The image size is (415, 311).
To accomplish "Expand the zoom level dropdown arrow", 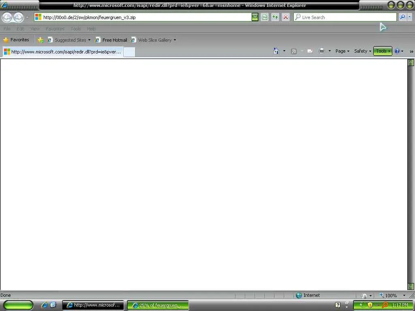I will pyautogui.click(x=404, y=295).
